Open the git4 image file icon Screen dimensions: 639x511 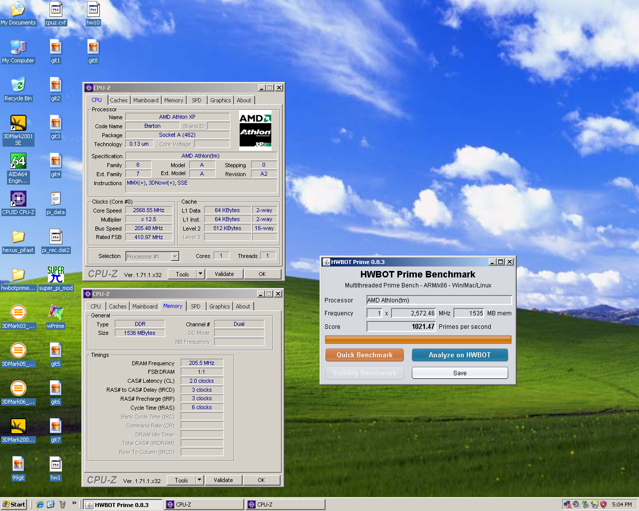[x=55, y=165]
